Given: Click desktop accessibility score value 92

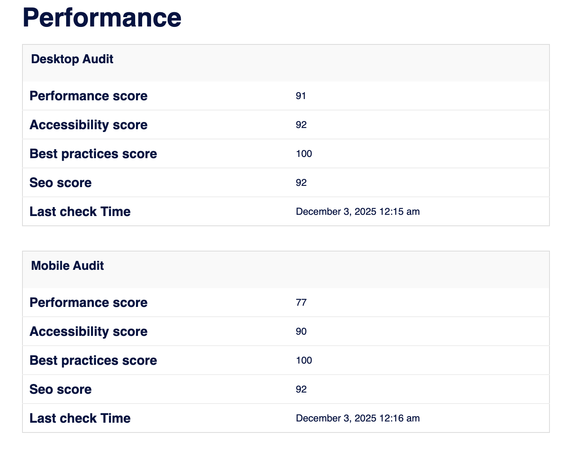Looking at the screenshot, I should (x=301, y=125).
